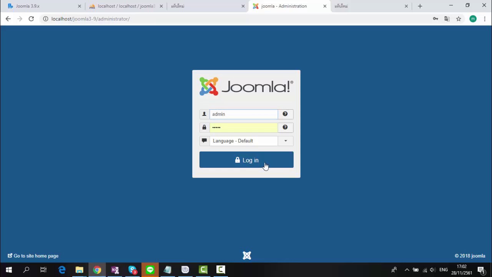The width and height of the screenshot is (492, 277).
Task: Open the saved passwords key icon
Action: coord(435,19)
